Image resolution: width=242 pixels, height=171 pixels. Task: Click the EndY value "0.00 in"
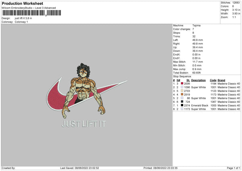[x=196, y=58]
